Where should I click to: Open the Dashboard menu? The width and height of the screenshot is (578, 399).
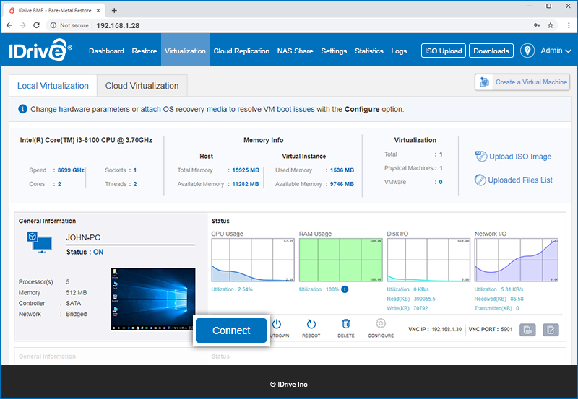point(106,51)
